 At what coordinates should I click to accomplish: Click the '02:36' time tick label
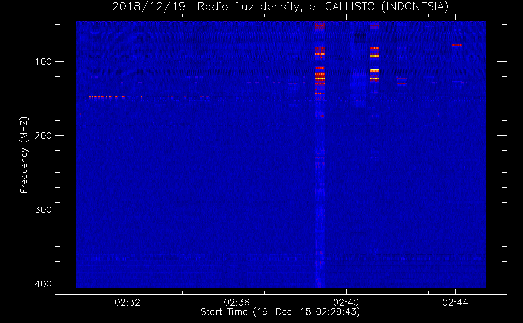click(x=237, y=303)
